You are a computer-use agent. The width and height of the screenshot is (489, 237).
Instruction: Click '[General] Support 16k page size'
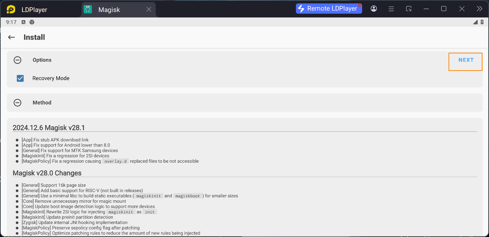[x=54, y=185]
